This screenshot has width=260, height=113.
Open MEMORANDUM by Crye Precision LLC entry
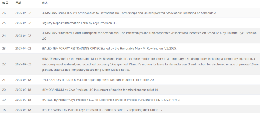pyautogui.click(x=100, y=90)
